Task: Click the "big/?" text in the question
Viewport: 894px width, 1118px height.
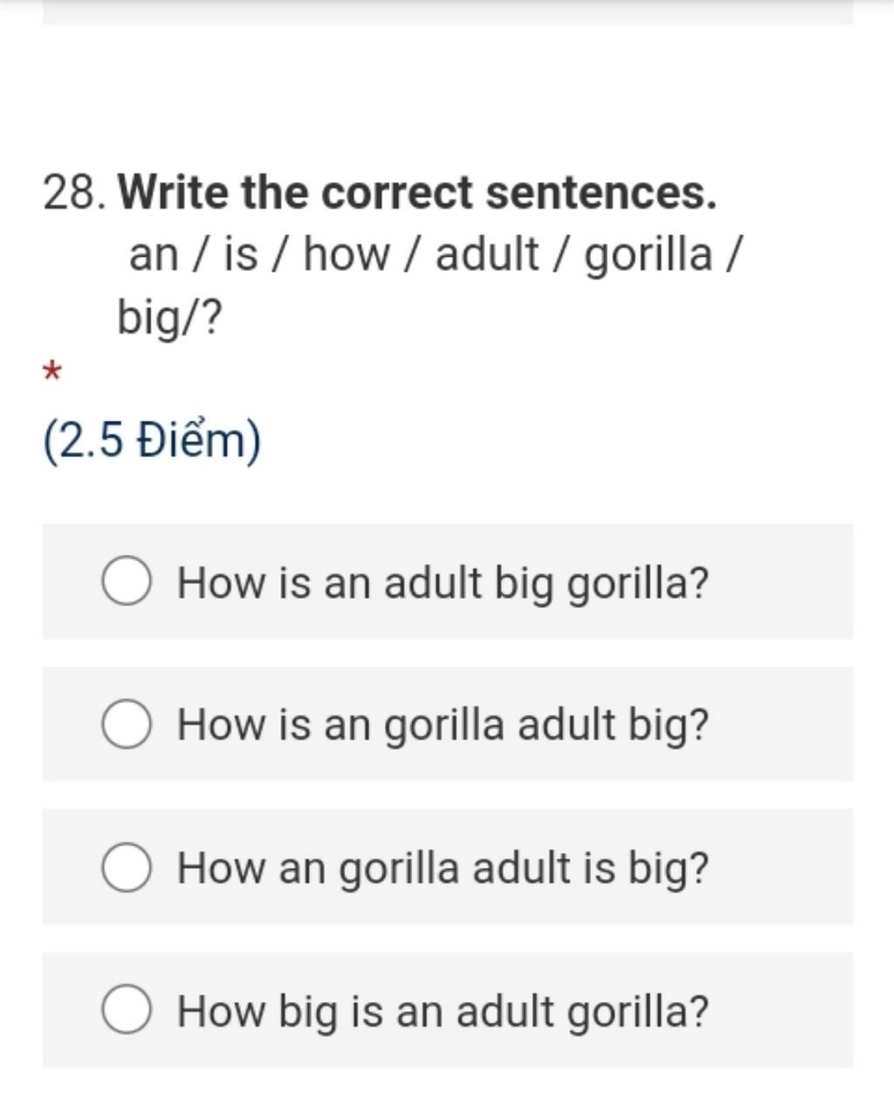Action: 170,317
